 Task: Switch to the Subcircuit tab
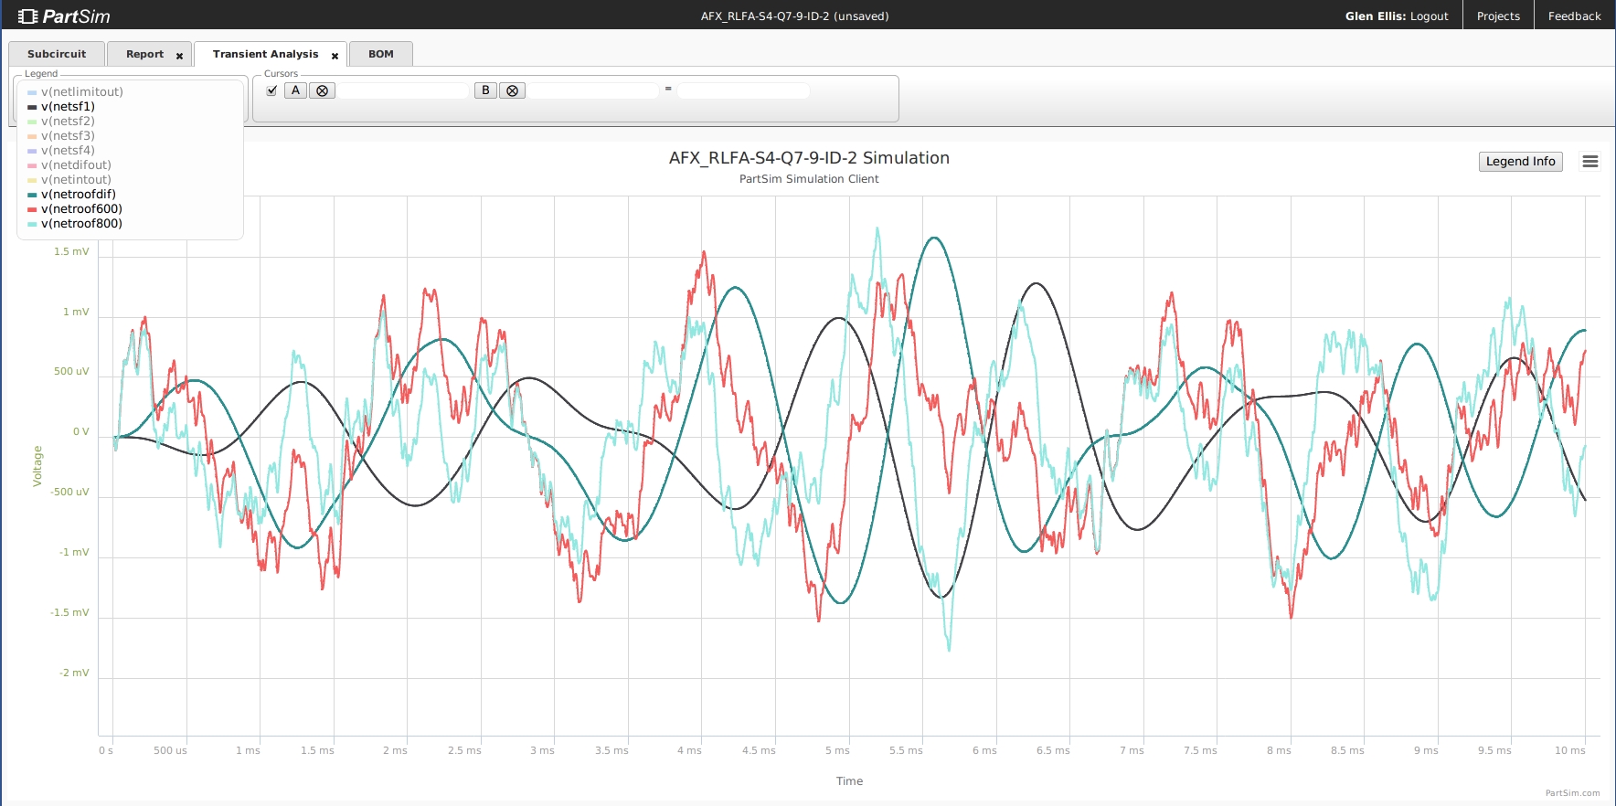click(57, 54)
